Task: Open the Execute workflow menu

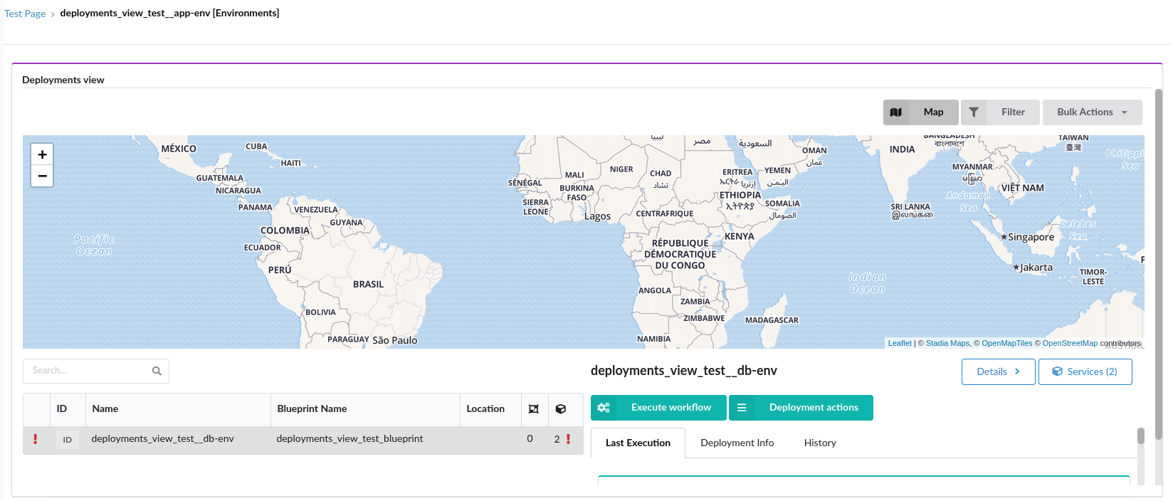Action: pyautogui.click(x=658, y=408)
